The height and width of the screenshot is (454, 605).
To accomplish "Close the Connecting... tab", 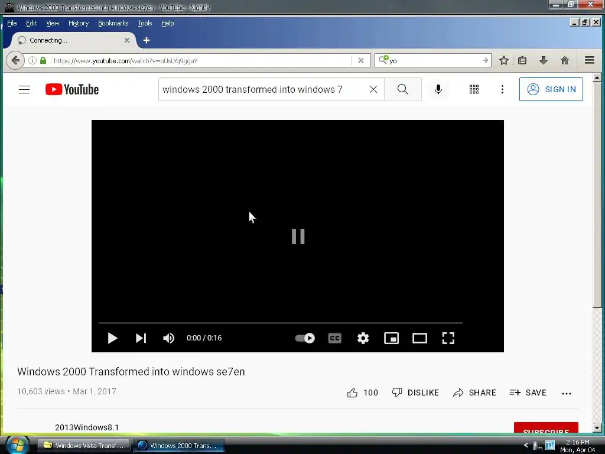I will (127, 40).
